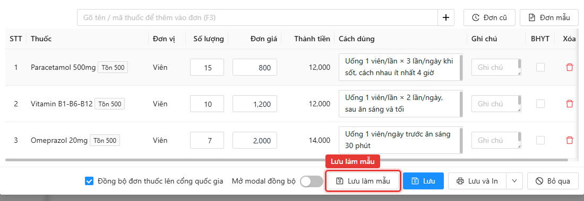
Task: Focus the medicine search field
Action: tap(257, 17)
